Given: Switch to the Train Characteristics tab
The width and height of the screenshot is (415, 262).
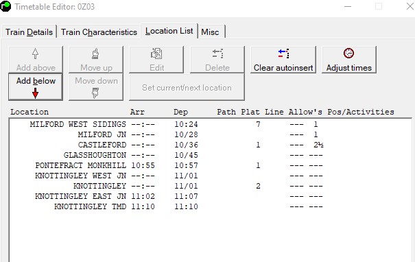Looking at the screenshot, I should tap(99, 32).
